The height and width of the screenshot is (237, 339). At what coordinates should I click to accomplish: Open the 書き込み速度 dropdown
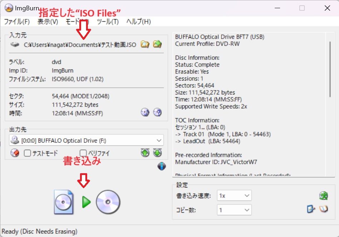pyautogui.click(x=234, y=196)
